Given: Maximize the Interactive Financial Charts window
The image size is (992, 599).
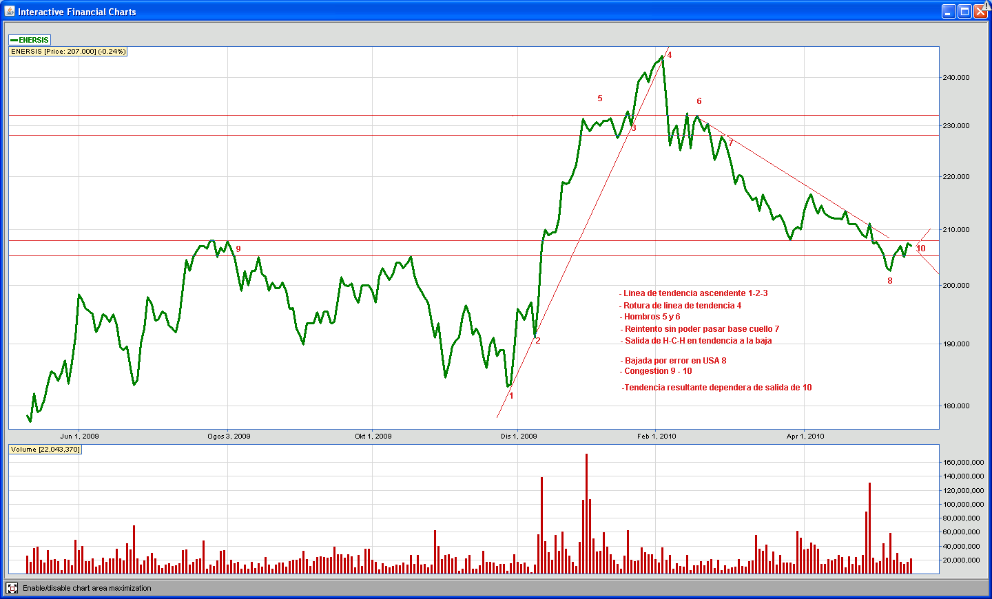Looking at the screenshot, I should [964, 11].
